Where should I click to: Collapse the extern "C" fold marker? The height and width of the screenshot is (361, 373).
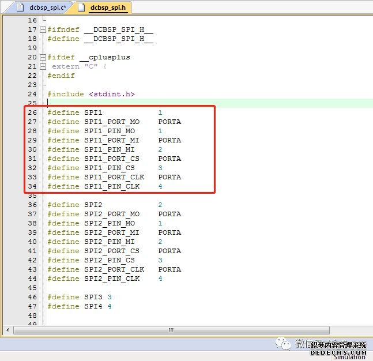click(43, 66)
